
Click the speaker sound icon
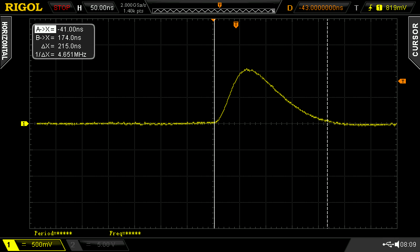pos(397,244)
